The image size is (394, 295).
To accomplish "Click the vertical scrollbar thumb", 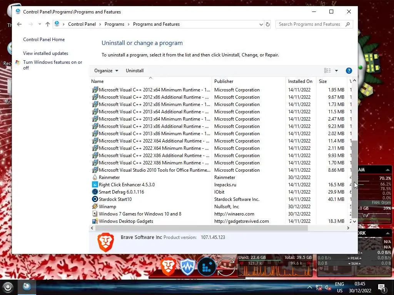I will 354,179.
